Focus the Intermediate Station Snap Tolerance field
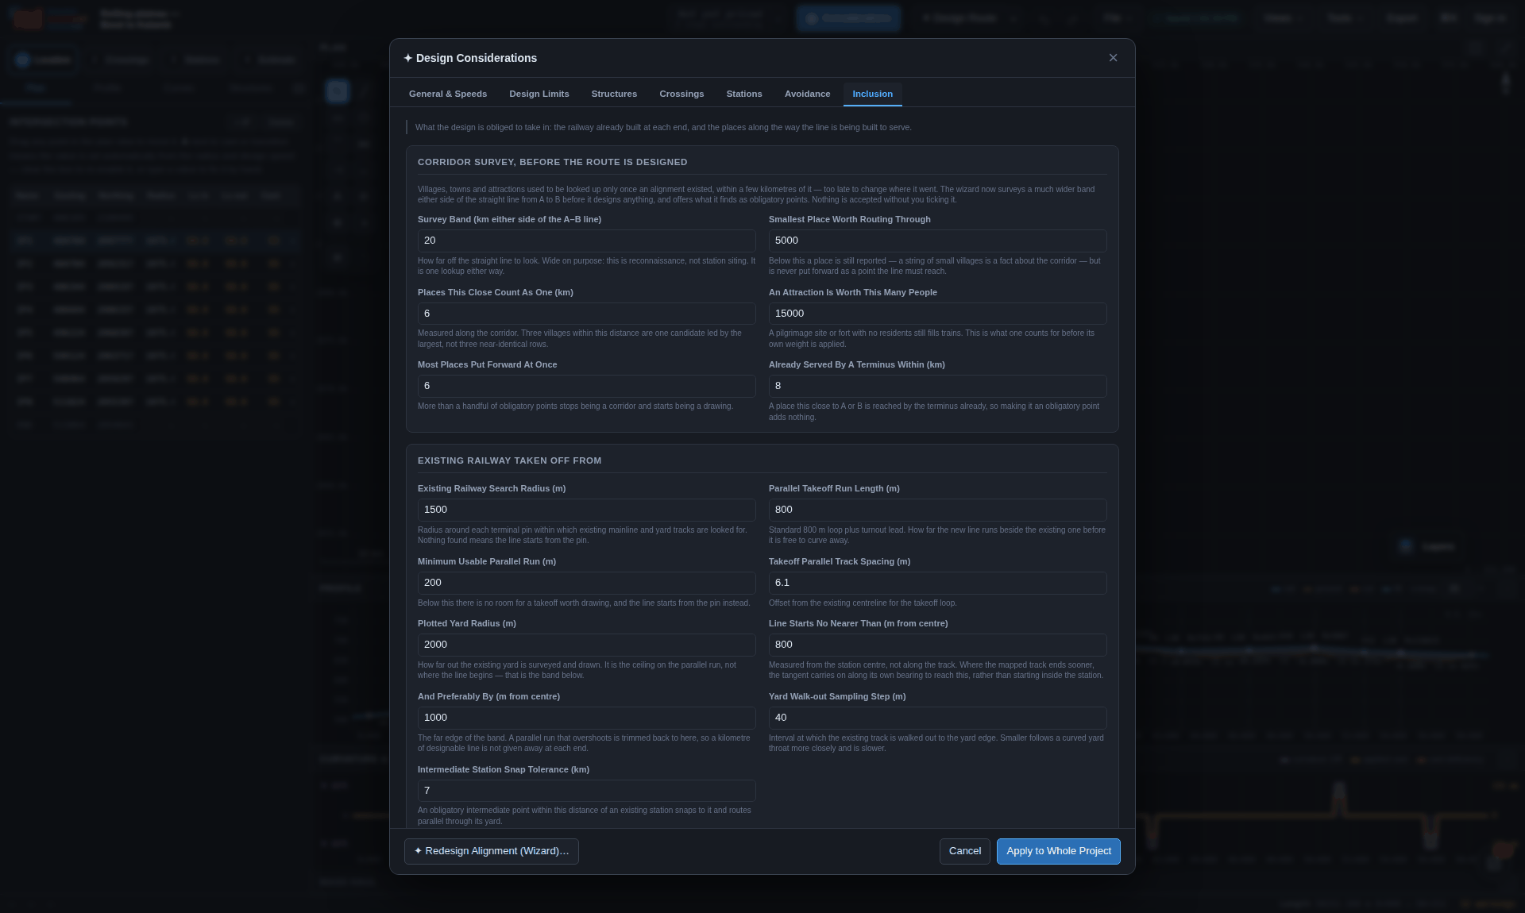Screen dimensions: 1525x913 586,791
